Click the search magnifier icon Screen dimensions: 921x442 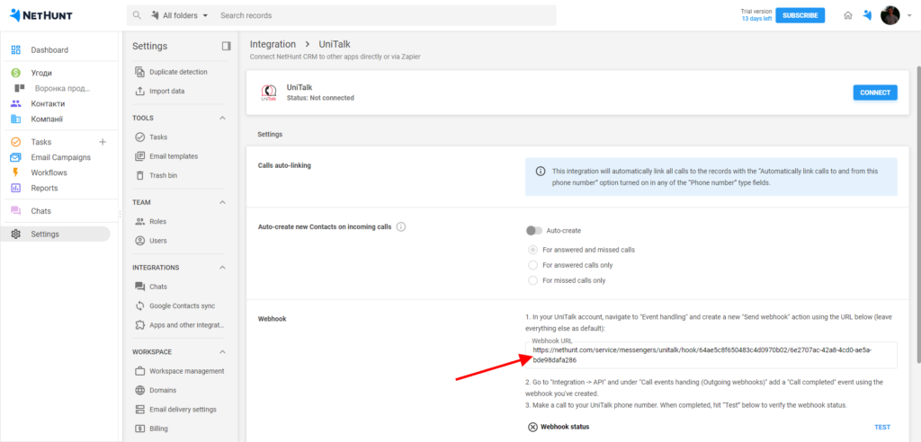click(137, 15)
